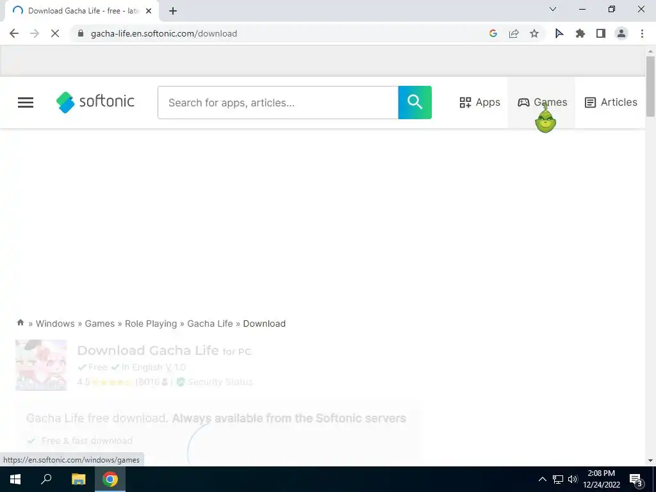Image resolution: width=656 pixels, height=492 pixels.
Task: Open Google icon in address bar
Action: pyautogui.click(x=493, y=33)
